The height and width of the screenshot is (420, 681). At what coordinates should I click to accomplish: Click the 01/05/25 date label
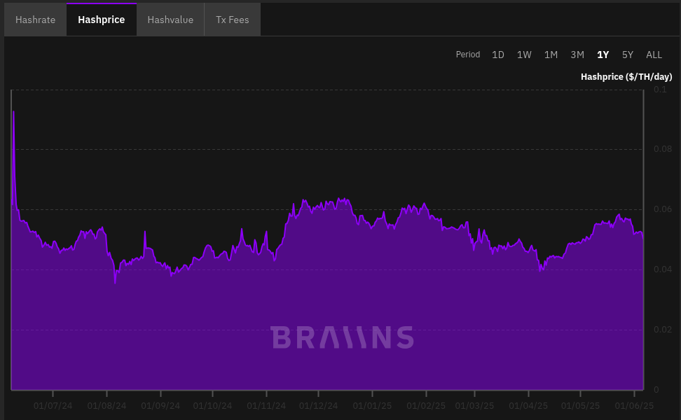pyautogui.click(x=580, y=406)
